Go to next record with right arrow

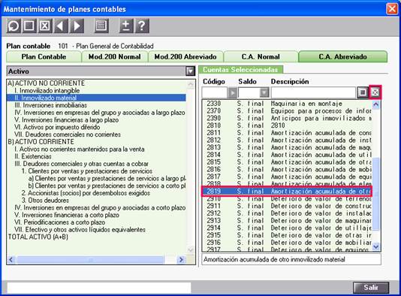tap(77, 26)
